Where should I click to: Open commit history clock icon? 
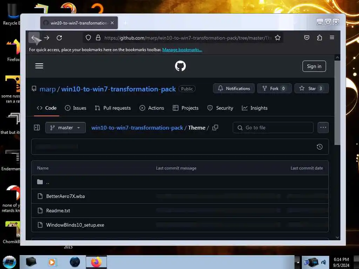click(320, 147)
